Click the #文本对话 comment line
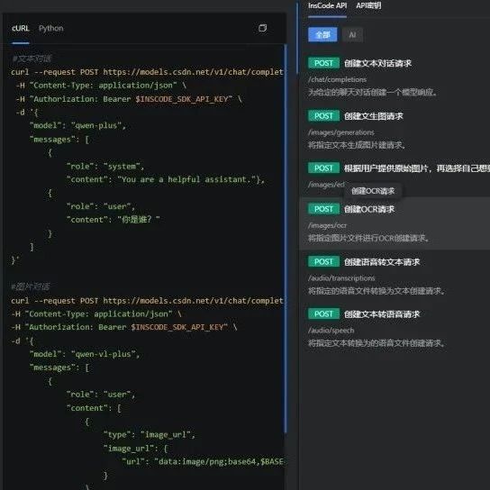 [x=32, y=59]
